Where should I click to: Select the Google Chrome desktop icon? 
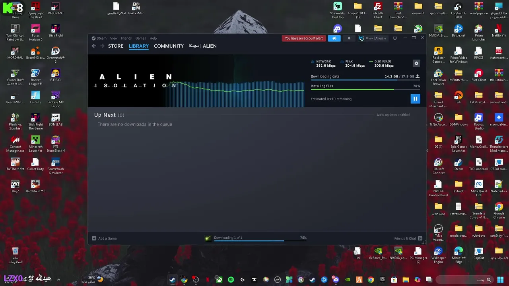(499, 211)
